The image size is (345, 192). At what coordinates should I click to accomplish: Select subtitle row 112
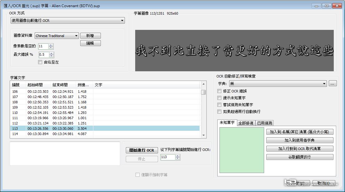point(105,123)
